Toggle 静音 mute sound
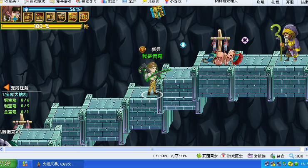The width and height of the screenshot is (308, 168). click(x=277, y=156)
